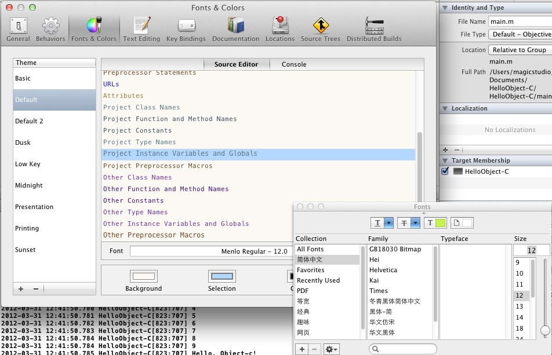Open the Documentation preferences icon
The height and width of the screenshot is (355, 552).
click(235, 29)
